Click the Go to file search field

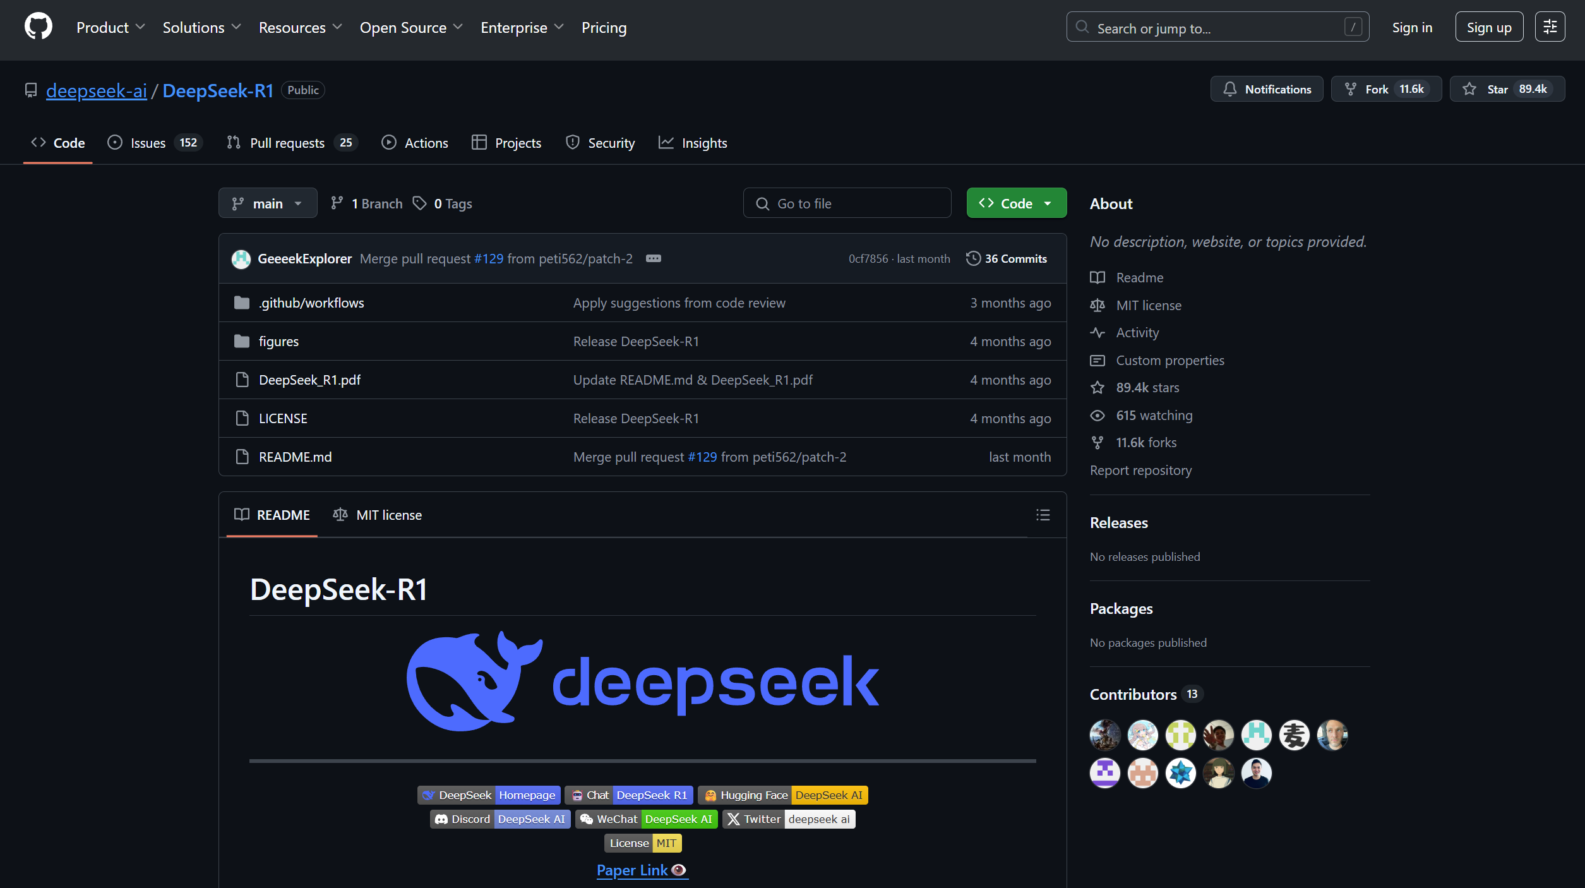coord(847,203)
